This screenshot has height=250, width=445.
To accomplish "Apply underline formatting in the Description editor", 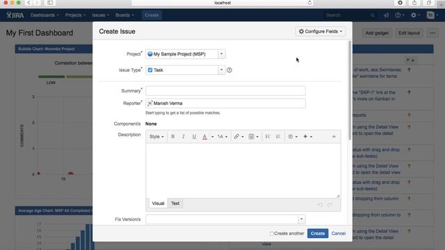I will (x=194, y=137).
